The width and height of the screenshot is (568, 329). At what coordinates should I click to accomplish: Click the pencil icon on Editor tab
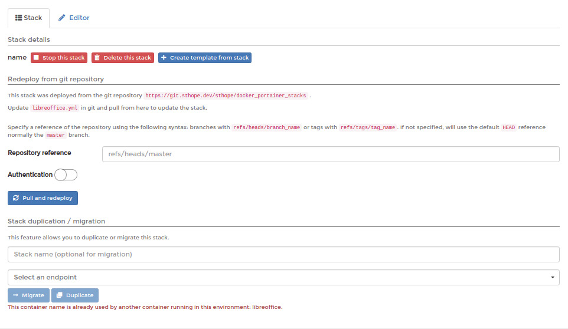62,18
